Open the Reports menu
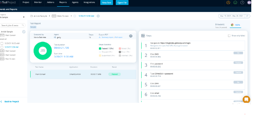 tap(63, 2)
